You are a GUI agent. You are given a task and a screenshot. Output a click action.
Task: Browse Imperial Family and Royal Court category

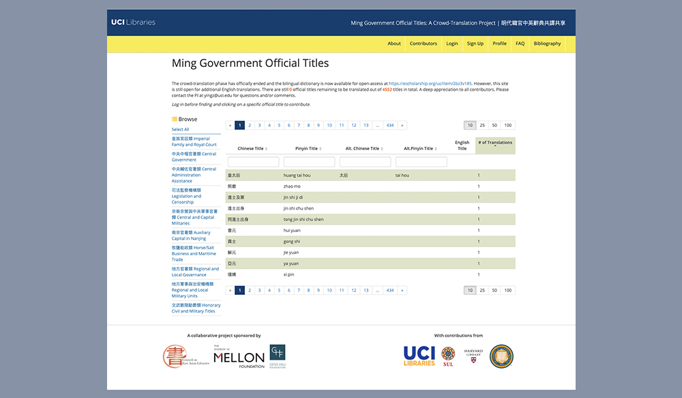tap(194, 141)
